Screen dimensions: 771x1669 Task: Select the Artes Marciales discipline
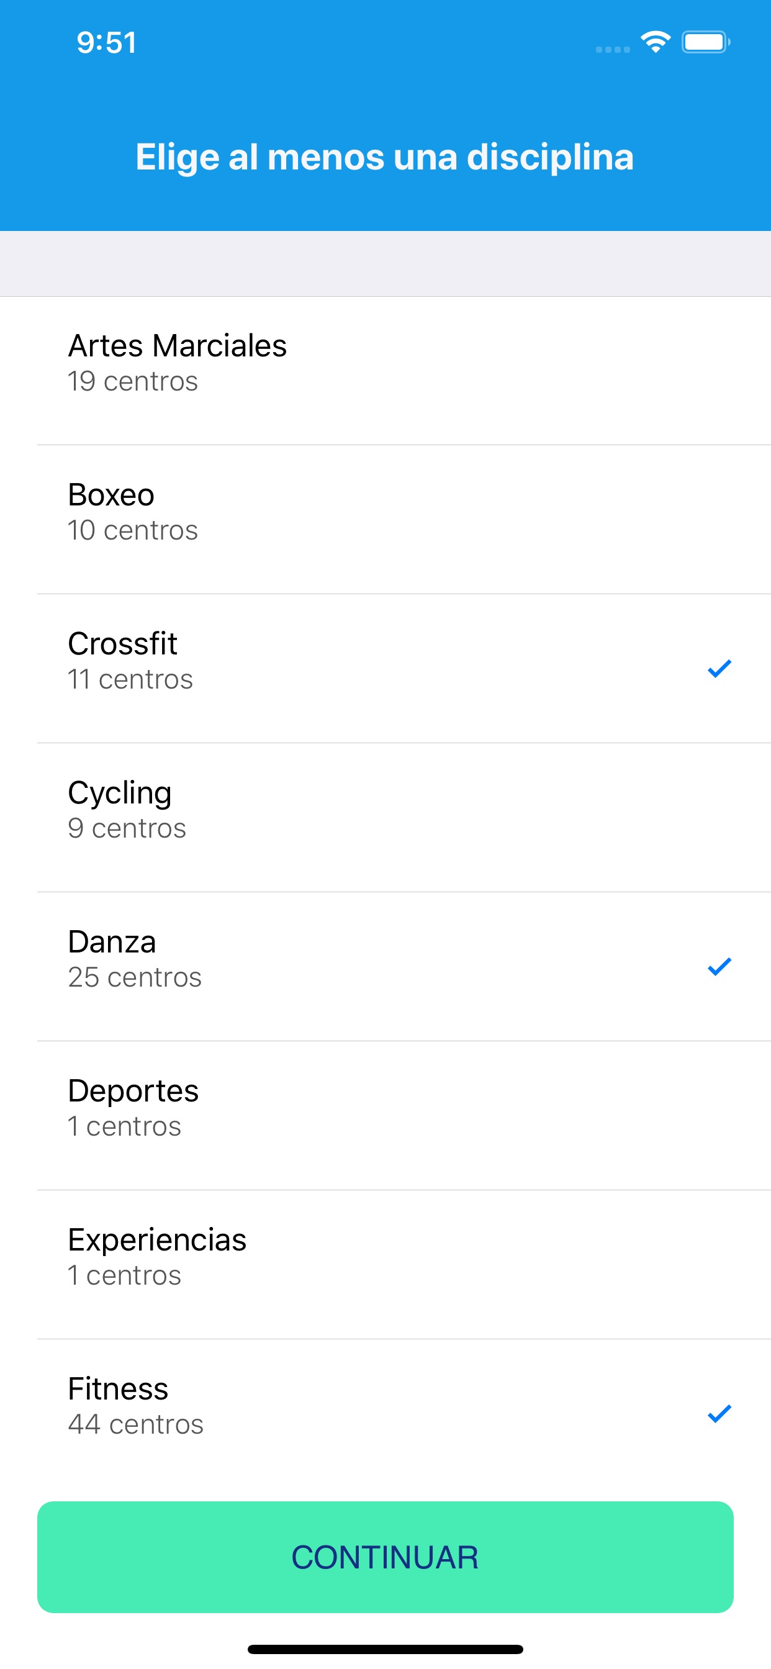[x=385, y=371]
